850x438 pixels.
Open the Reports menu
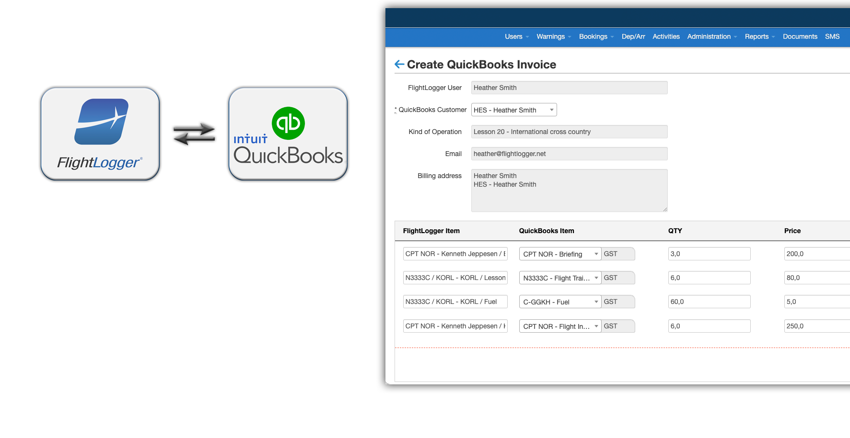point(760,36)
